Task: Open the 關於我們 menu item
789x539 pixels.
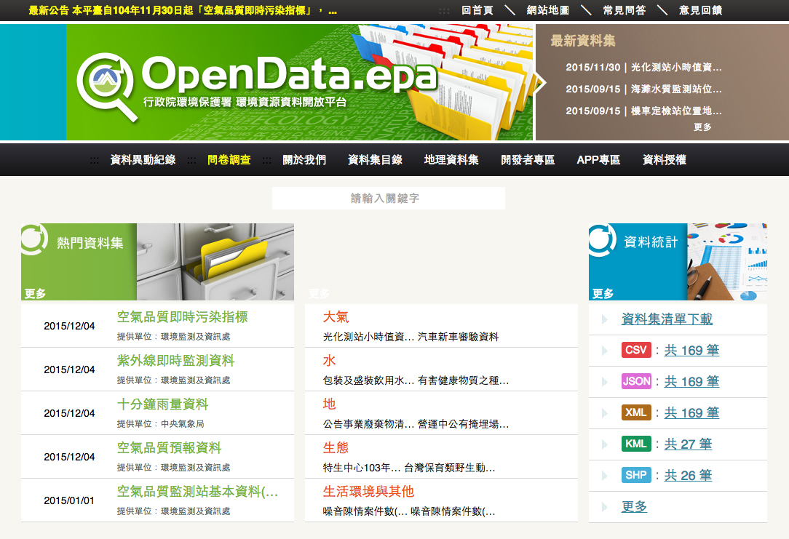Action: click(304, 160)
